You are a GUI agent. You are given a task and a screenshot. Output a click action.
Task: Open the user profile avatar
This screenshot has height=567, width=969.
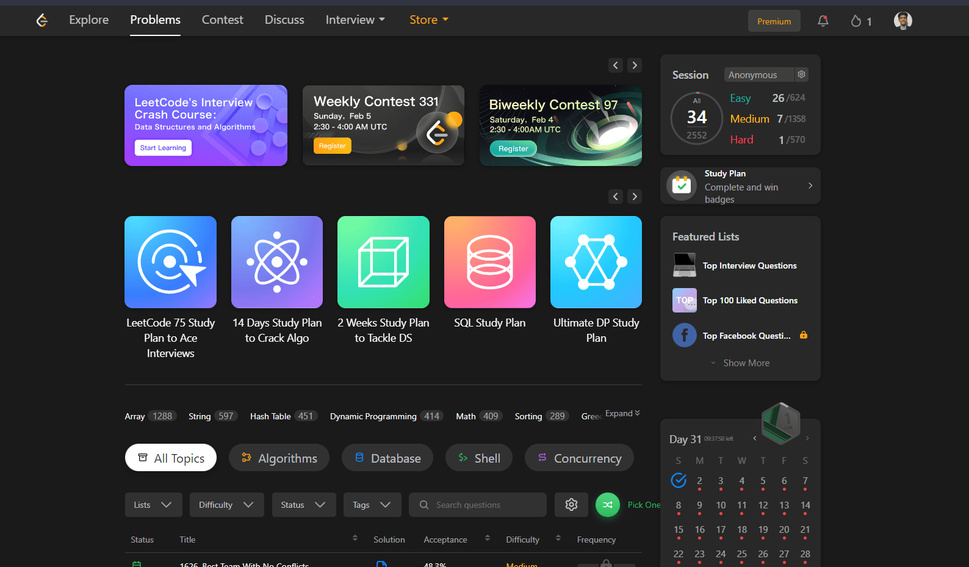coord(903,21)
